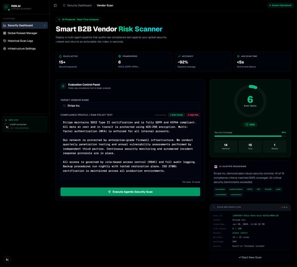Click the authentication keyword tag
The height and width of the screenshot is (267, 297).
236,190
